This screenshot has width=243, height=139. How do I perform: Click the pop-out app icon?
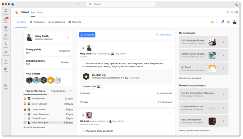point(228,12)
